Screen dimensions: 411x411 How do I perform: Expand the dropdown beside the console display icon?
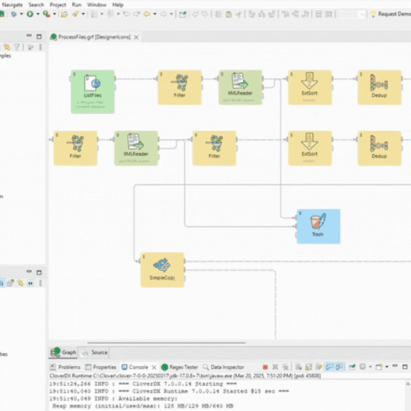pyautogui.click(x=370, y=366)
